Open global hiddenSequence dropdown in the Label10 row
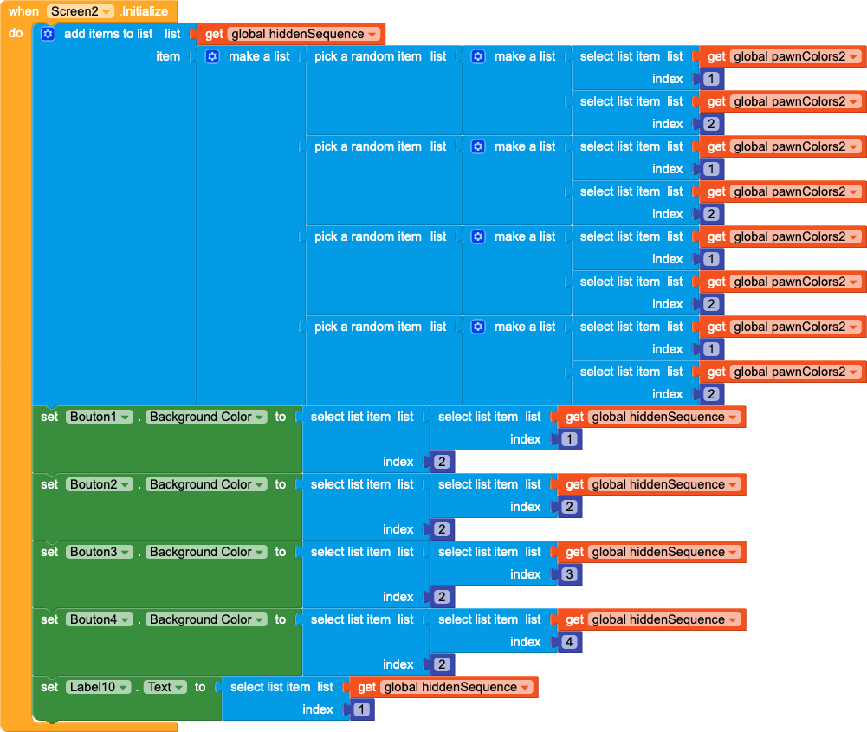The width and height of the screenshot is (867, 732). [x=525, y=687]
